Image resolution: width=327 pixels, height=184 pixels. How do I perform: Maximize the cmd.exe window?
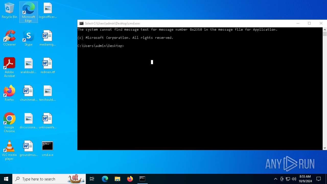(309, 23)
